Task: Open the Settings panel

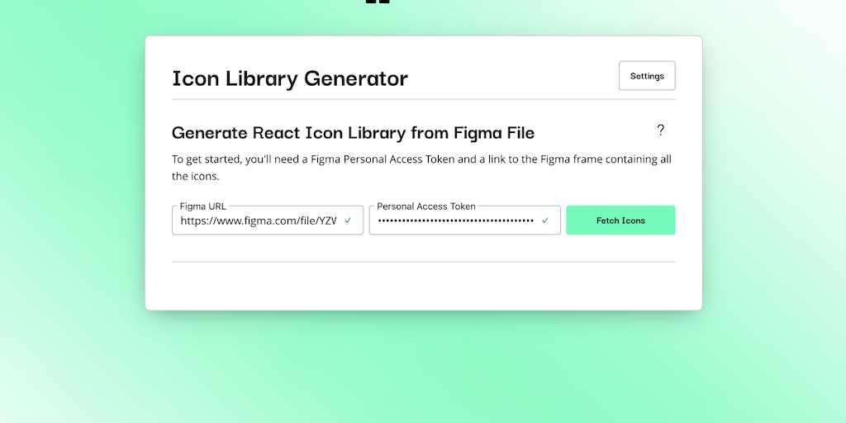Action: click(x=647, y=76)
